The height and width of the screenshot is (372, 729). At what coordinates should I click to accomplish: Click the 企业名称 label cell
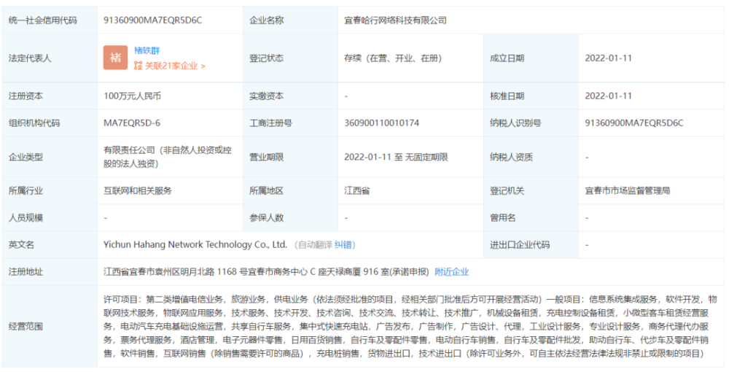tap(290, 20)
